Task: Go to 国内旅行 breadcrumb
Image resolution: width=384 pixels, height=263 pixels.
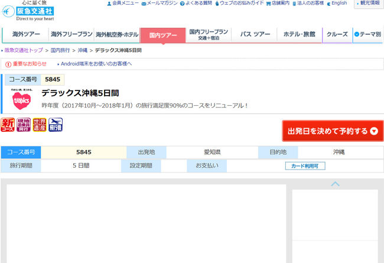Action: pyautogui.click(x=60, y=50)
